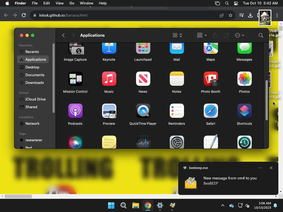Viewport: 283px width, 212px height.
Task: Open the Stickies app icon
Action: pos(109,142)
